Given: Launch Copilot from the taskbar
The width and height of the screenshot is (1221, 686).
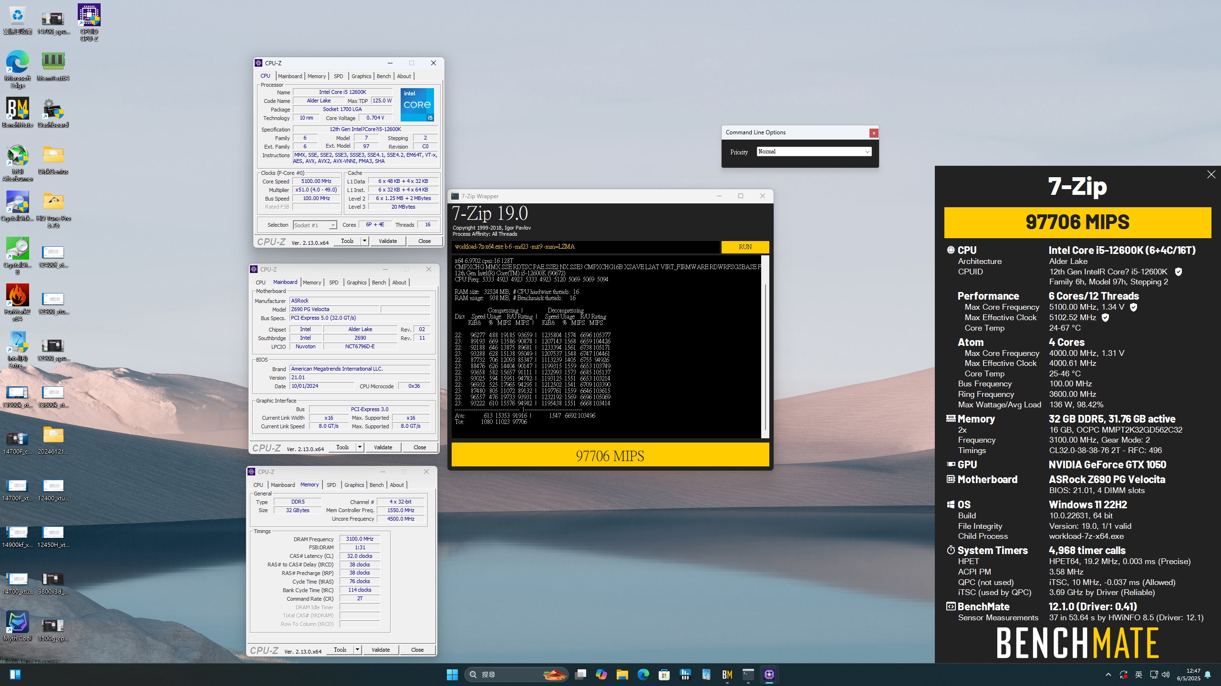Looking at the screenshot, I should (x=601, y=675).
